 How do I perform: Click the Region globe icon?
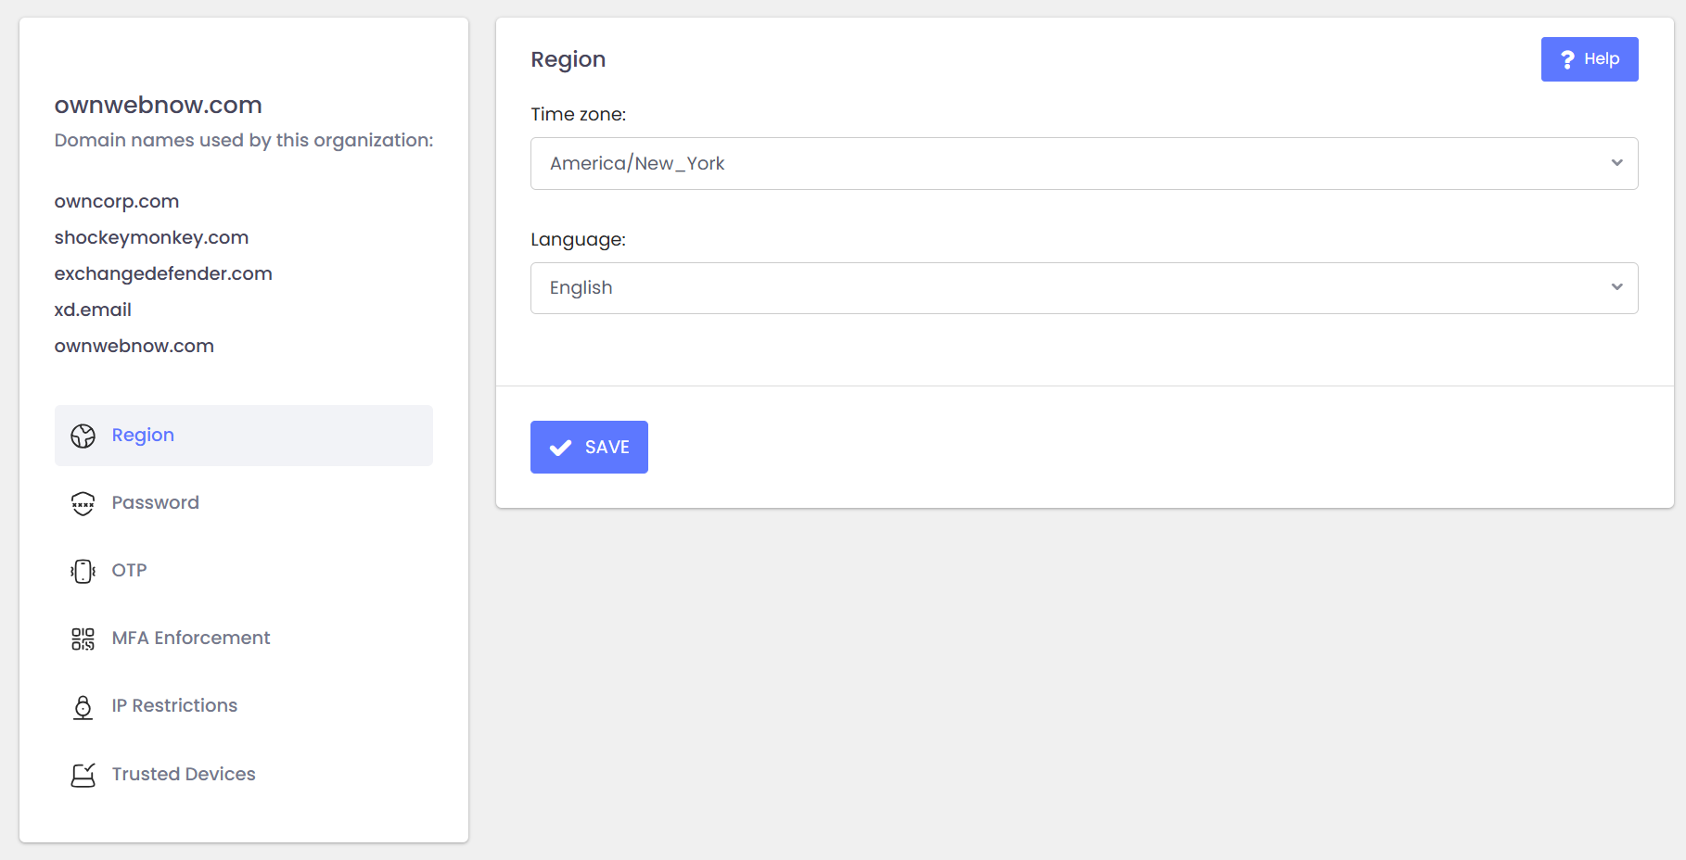tap(83, 436)
